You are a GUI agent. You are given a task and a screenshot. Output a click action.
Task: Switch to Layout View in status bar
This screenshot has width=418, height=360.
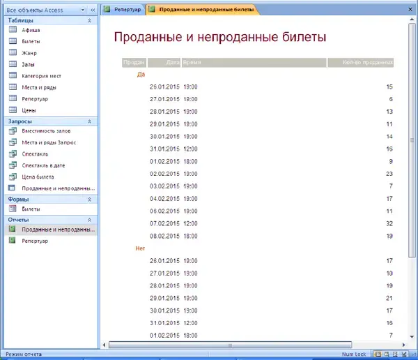coord(396,354)
